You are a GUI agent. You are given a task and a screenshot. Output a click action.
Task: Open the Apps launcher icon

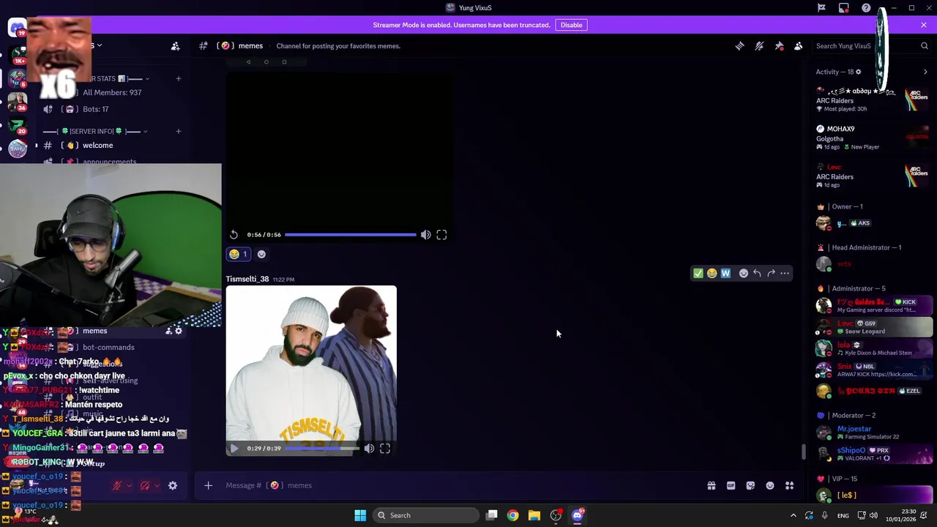click(790, 485)
